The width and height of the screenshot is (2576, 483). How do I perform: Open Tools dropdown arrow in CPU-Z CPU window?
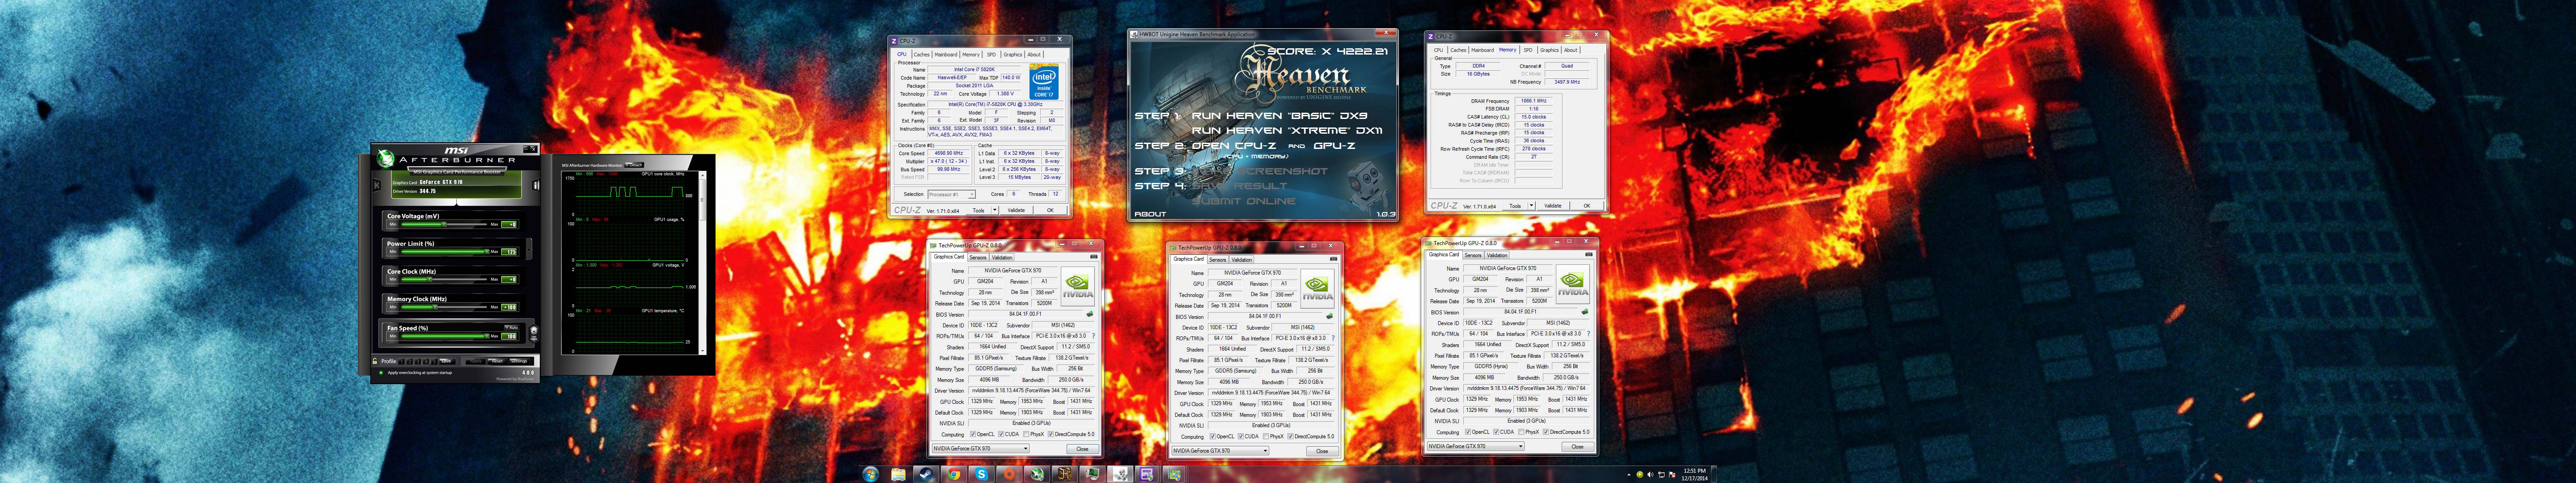pos(995,210)
